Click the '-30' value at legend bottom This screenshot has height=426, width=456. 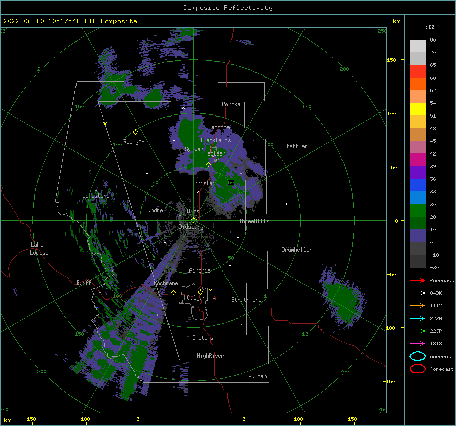434,267
